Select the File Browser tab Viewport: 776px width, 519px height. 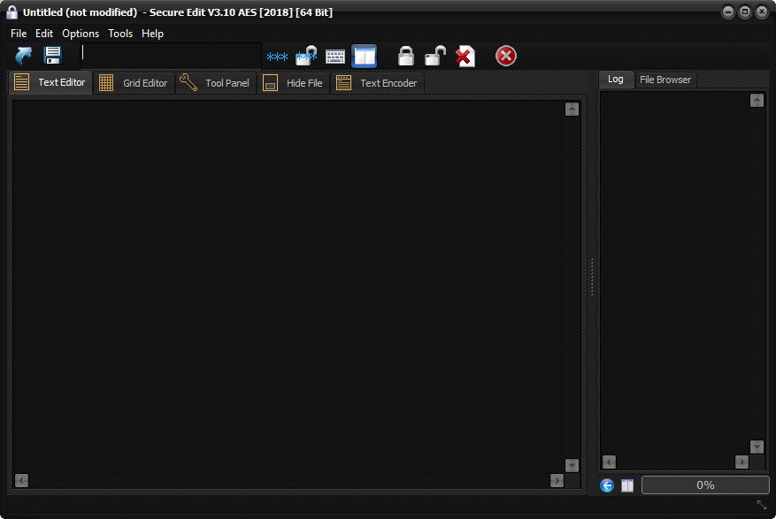(x=665, y=80)
